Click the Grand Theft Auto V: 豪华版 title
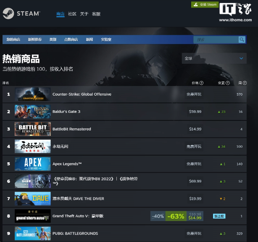 click(78, 216)
